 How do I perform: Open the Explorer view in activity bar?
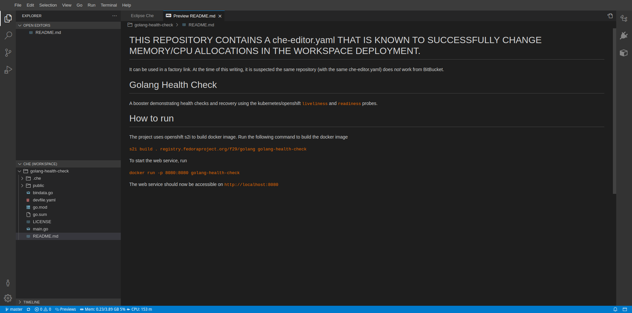click(8, 18)
